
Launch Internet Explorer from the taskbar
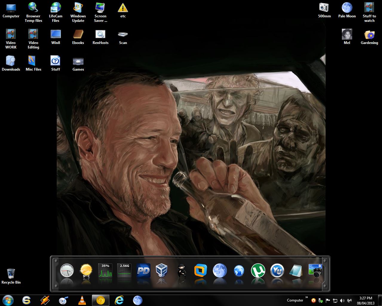(x=119, y=300)
